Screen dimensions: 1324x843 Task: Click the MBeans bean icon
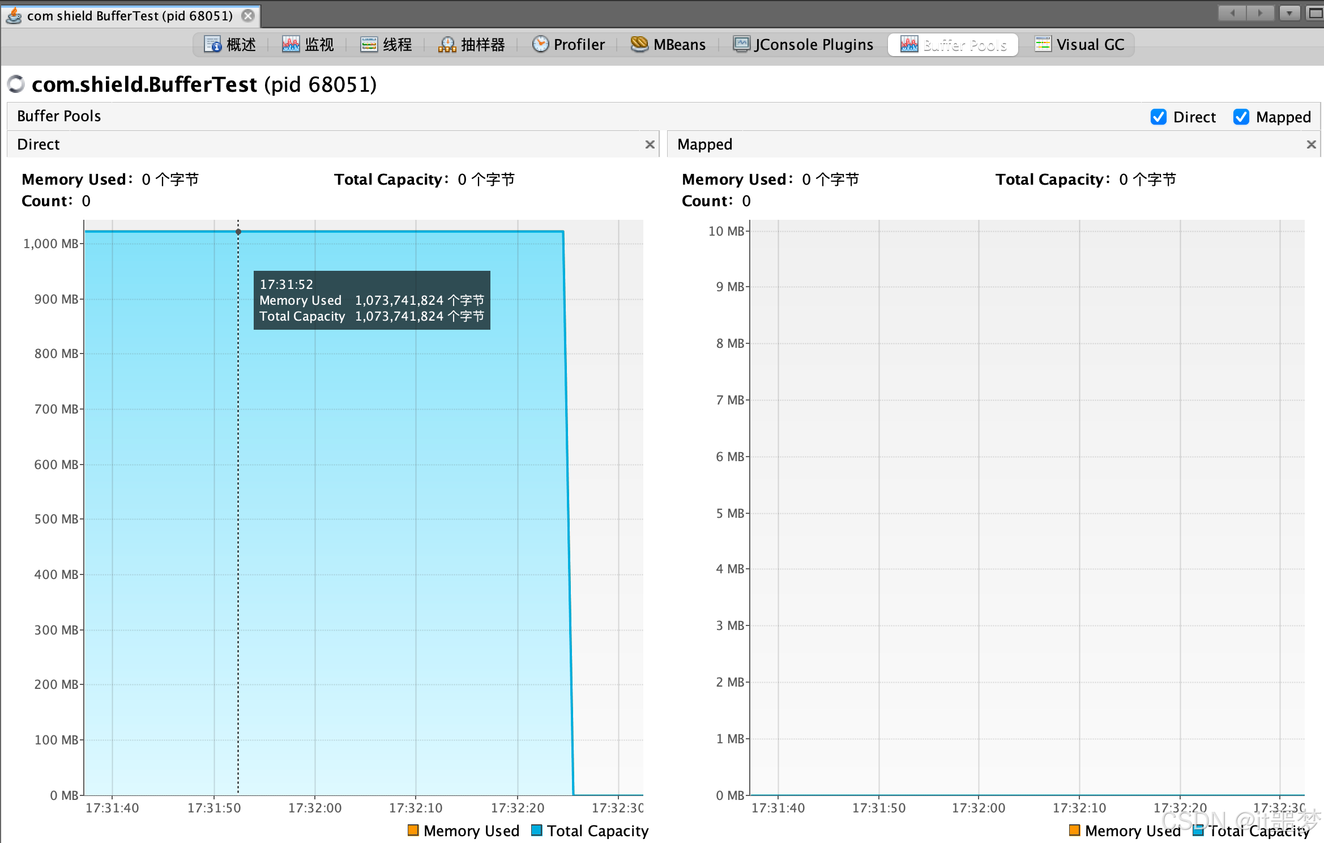pyautogui.click(x=639, y=44)
